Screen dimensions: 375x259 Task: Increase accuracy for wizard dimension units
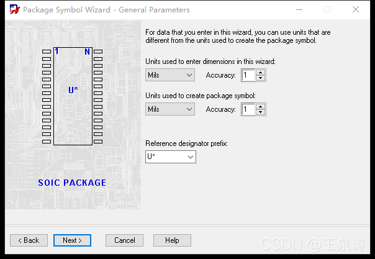(261, 72)
